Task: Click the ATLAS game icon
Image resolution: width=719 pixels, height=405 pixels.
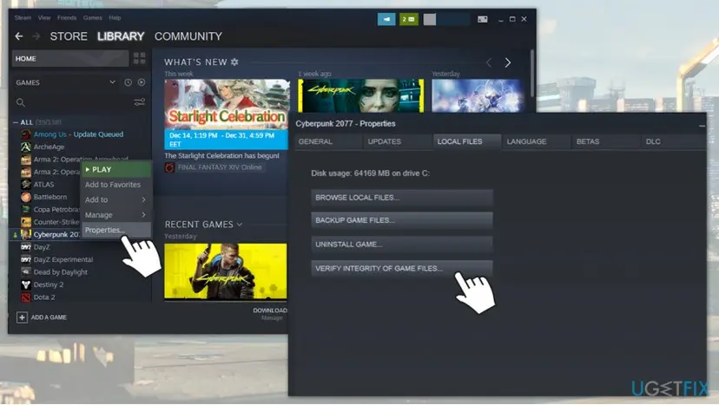Action: click(26, 184)
